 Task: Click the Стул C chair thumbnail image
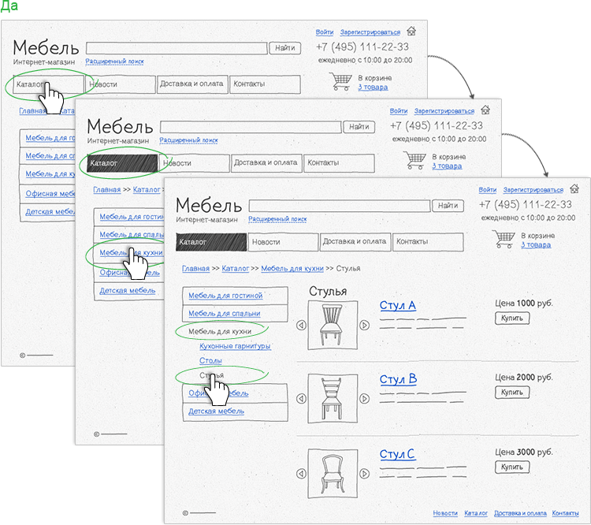pyautogui.click(x=332, y=474)
